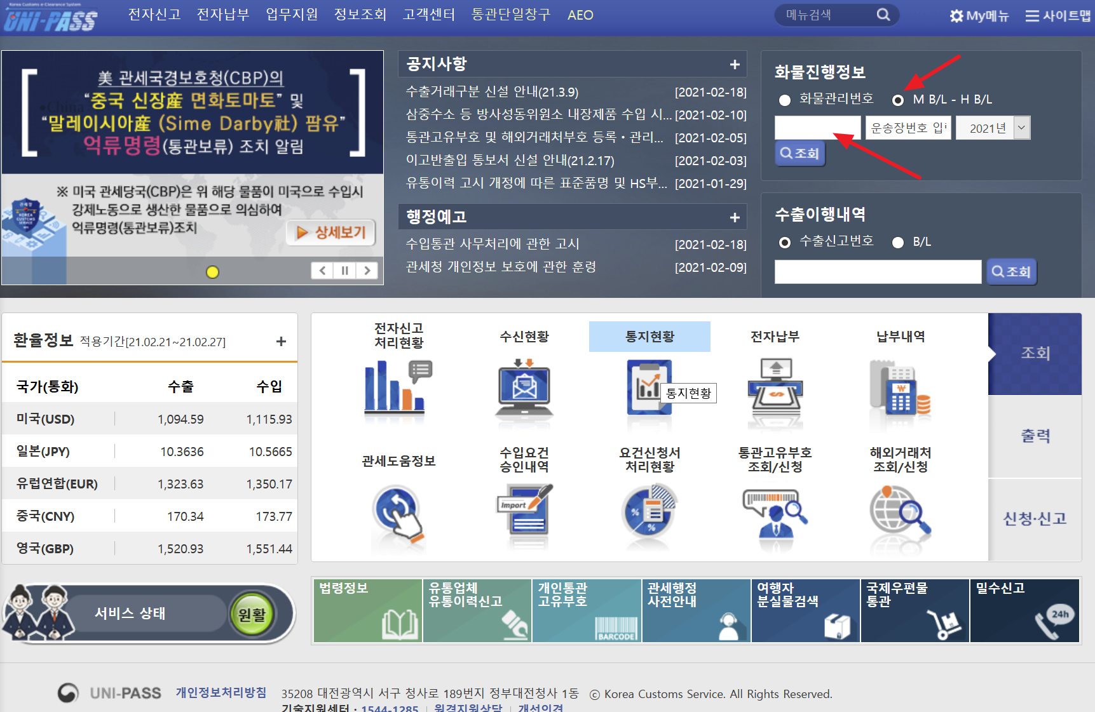This screenshot has width=1095, height=712.
Task: Expand 환율정보 with the plus icon
Action: pyautogui.click(x=281, y=341)
